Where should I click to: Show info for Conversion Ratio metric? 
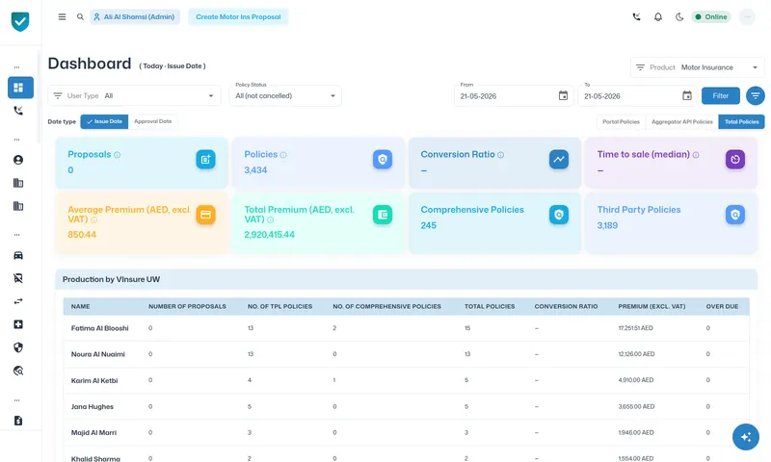[500, 155]
